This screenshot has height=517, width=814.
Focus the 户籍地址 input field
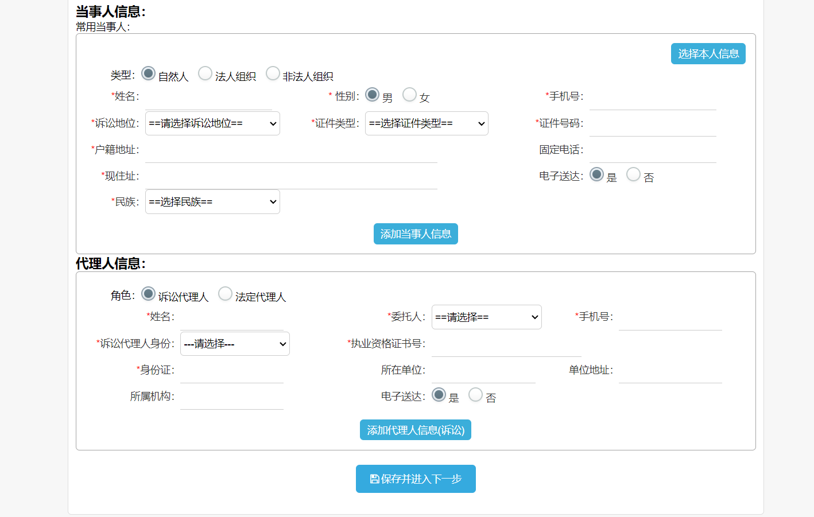[x=291, y=150]
